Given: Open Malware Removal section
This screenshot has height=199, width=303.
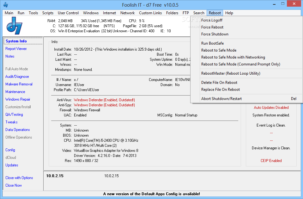Looking at the screenshot, I should 19,84.
